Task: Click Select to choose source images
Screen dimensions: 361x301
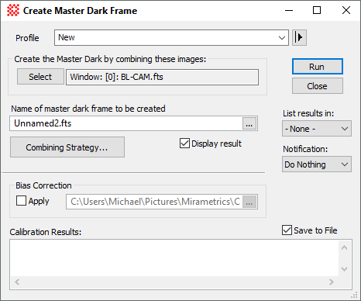Action: (40, 77)
